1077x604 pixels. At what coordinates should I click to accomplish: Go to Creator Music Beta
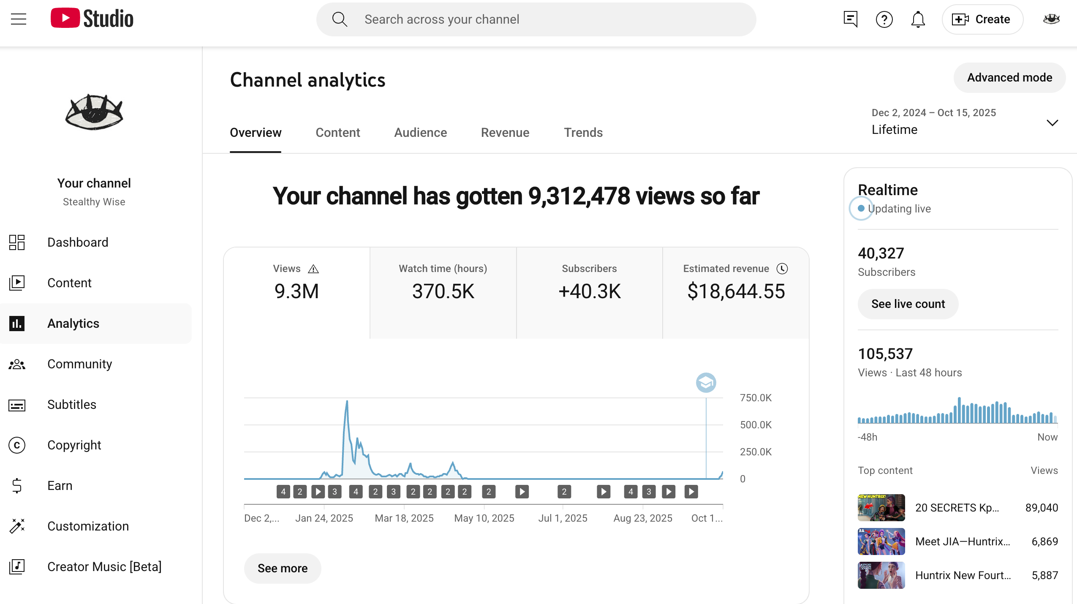pyautogui.click(x=104, y=567)
